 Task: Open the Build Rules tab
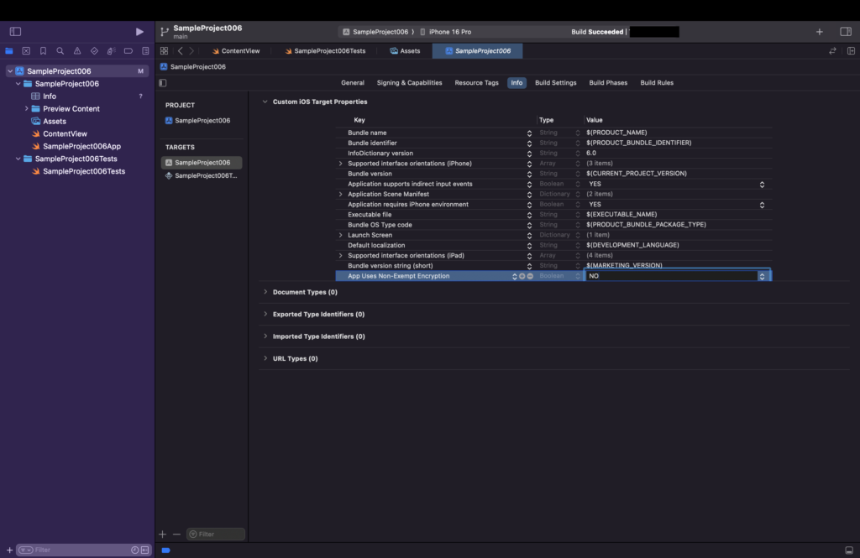(x=657, y=83)
